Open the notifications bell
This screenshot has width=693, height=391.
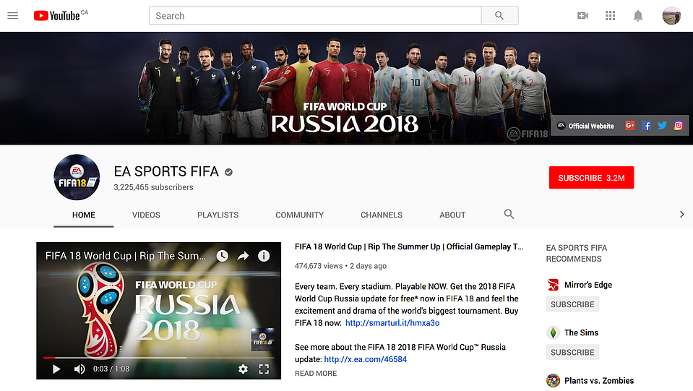638,16
